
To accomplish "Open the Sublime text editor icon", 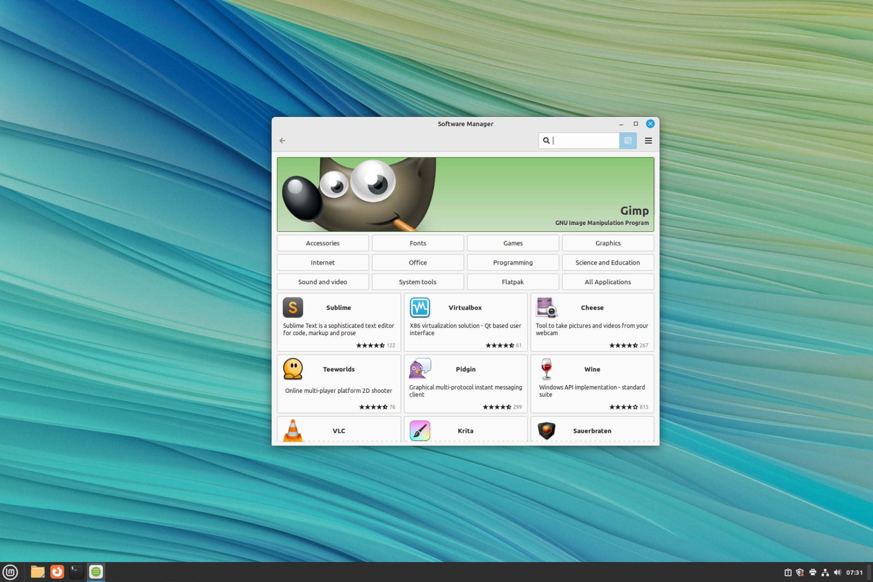I will 293,307.
